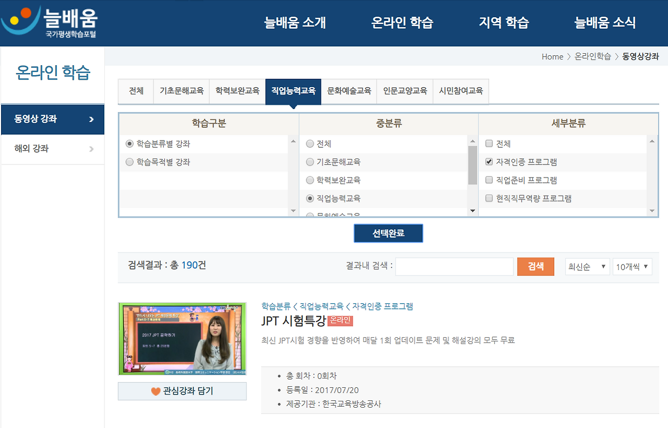
Task: Select 직업능력교육 radio in 중분류
Action: [x=310, y=198]
